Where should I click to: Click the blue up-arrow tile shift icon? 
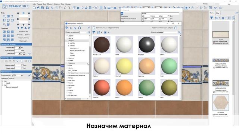pos(26,28)
